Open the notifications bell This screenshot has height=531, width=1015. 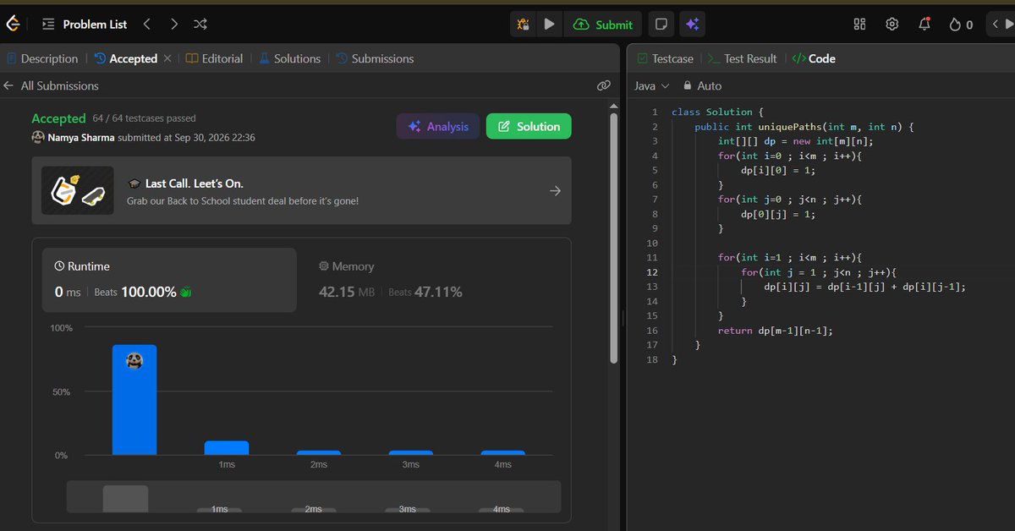point(924,25)
